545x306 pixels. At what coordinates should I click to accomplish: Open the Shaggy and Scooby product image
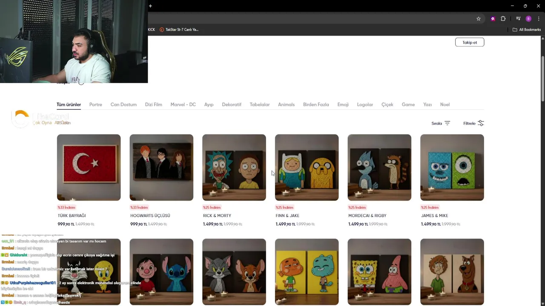coord(452,272)
